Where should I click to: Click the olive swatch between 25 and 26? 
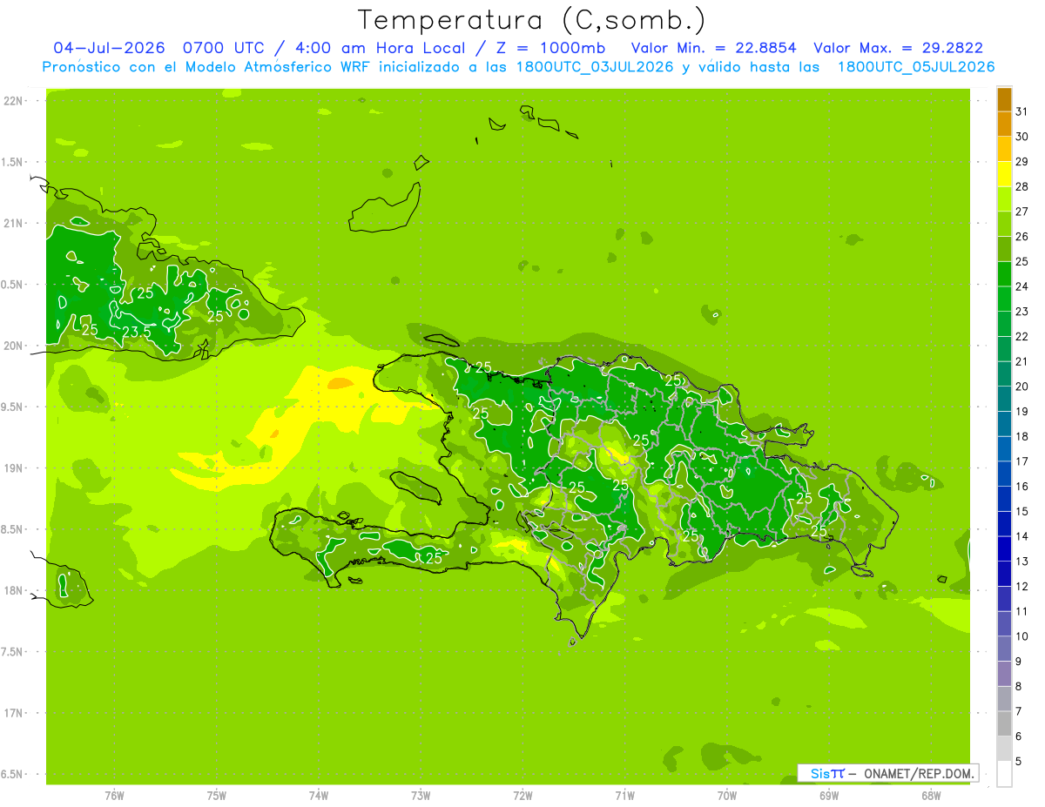point(1004,249)
